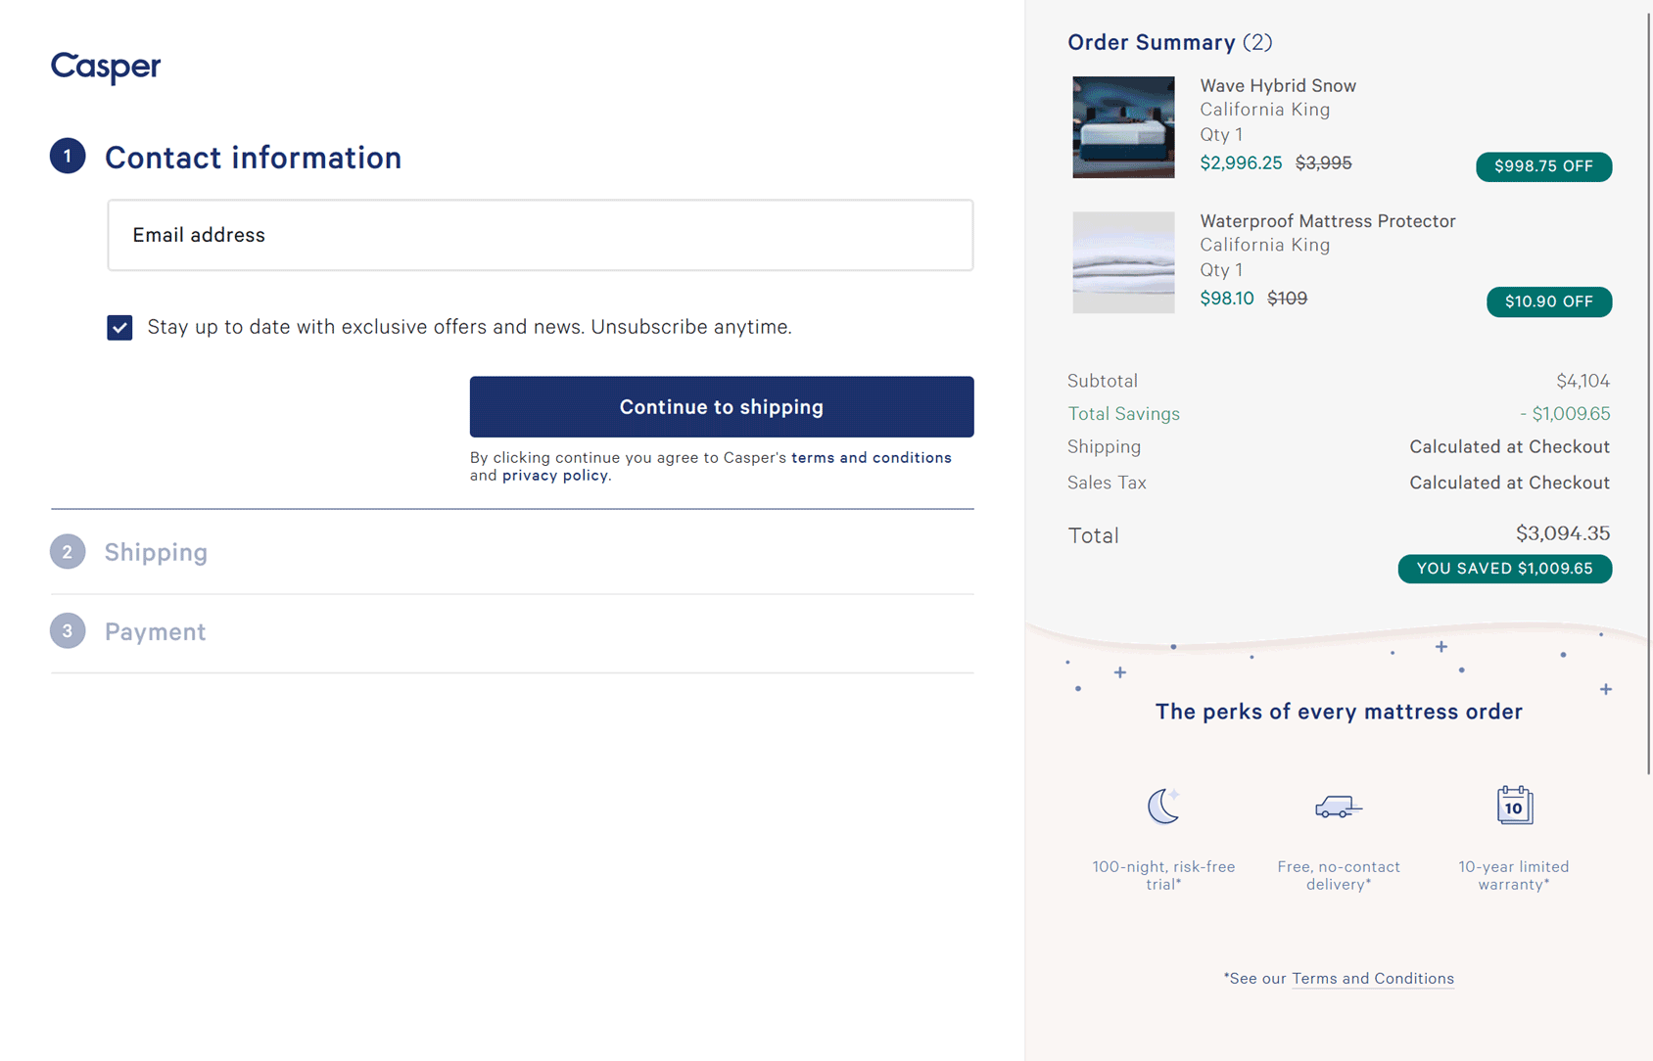The image size is (1653, 1061).
Task: Click the Wave Hybrid Snow product name
Action: tap(1278, 85)
